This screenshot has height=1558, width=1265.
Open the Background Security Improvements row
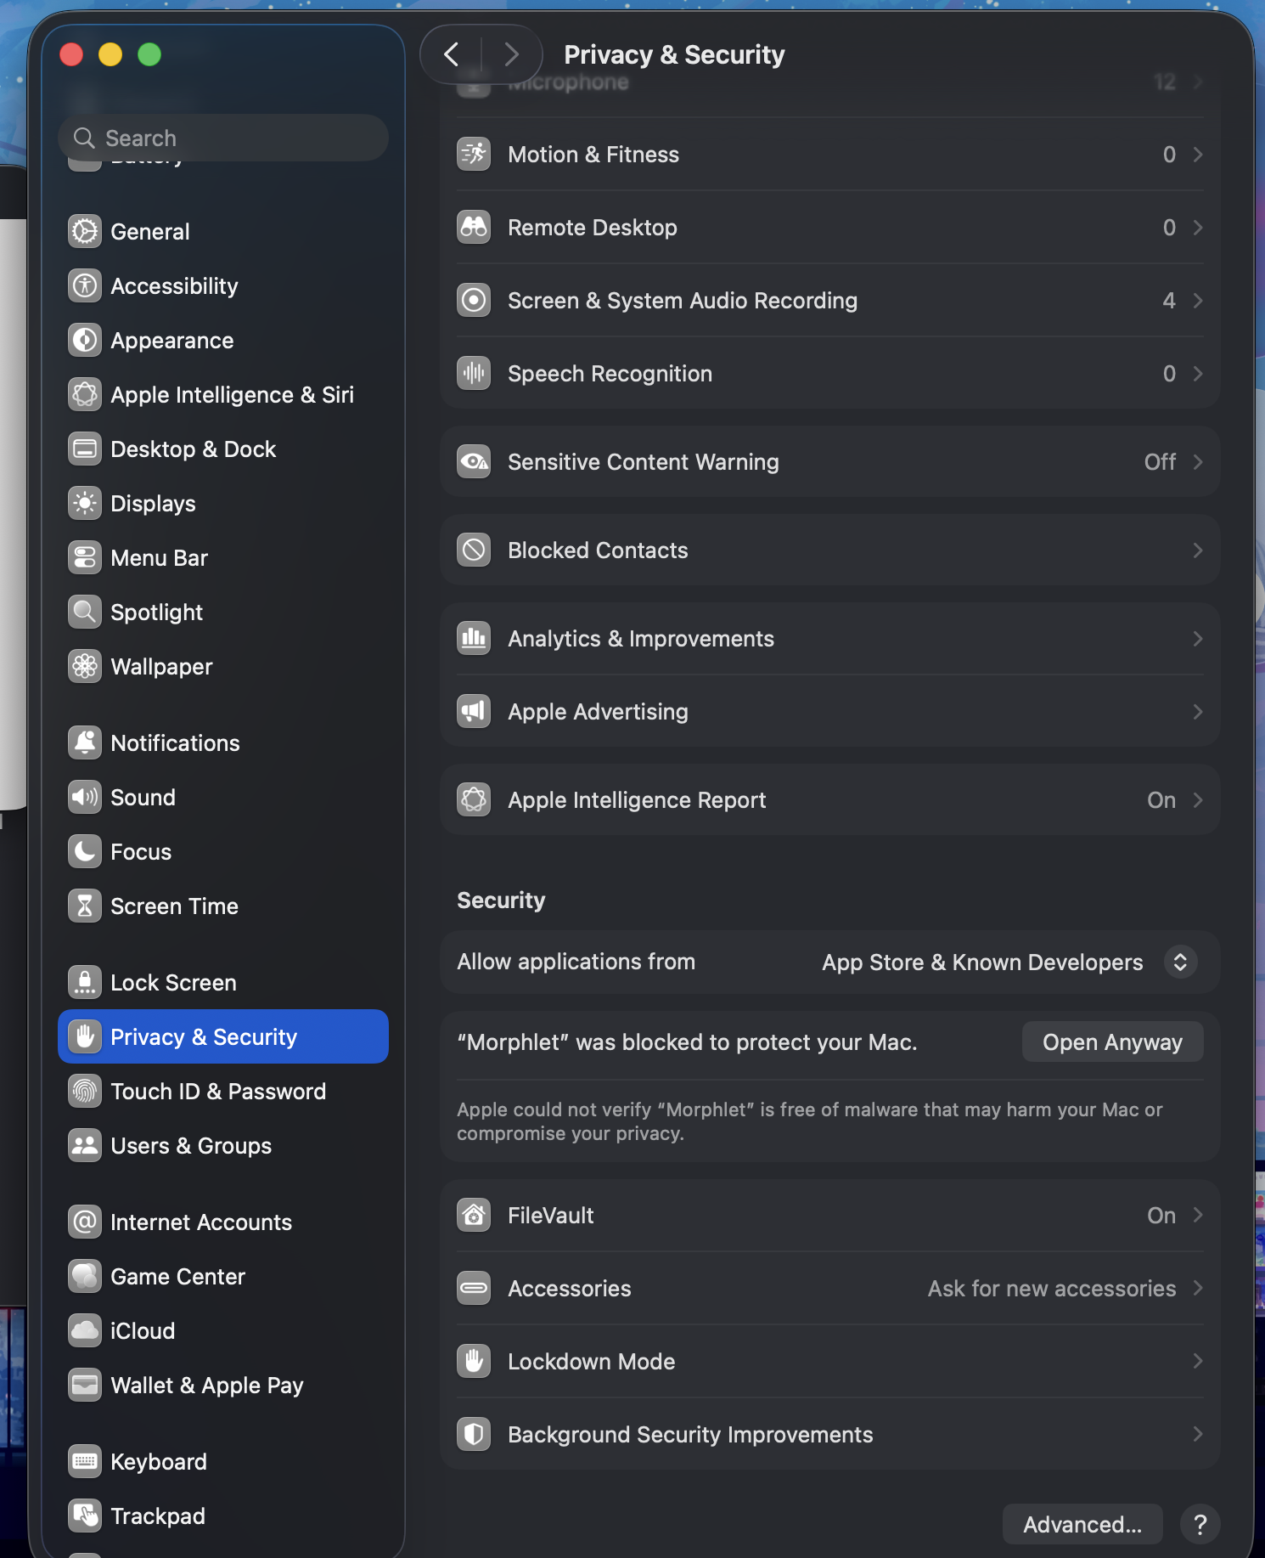pos(830,1434)
